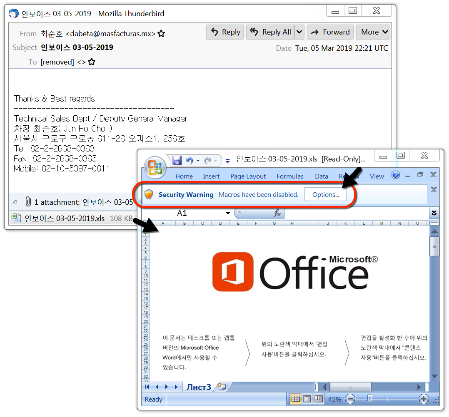The image size is (449, 417).
Task: Click the Redo icon in Excel
Action: coord(207,161)
